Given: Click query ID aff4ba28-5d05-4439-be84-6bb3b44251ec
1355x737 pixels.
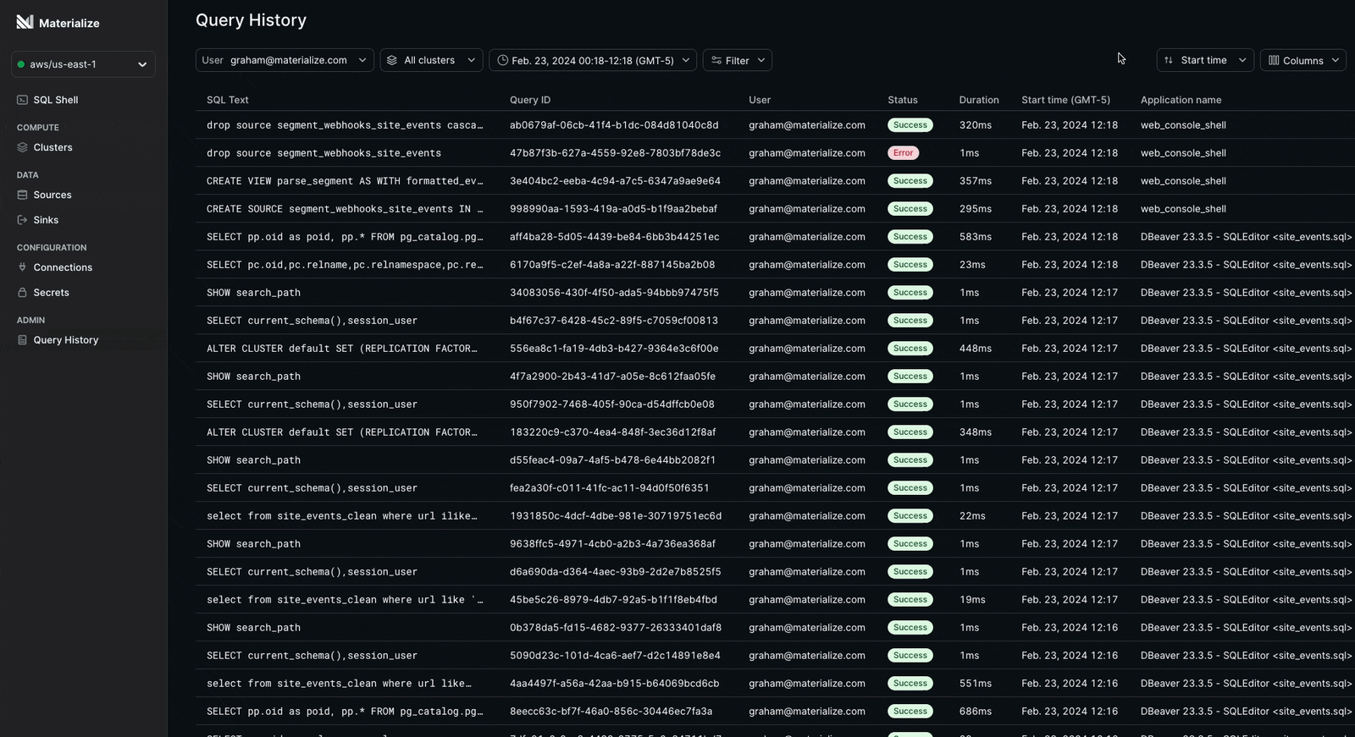Looking at the screenshot, I should (x=614, y=237).
